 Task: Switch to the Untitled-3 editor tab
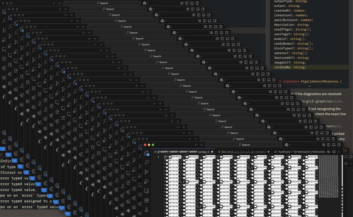[x=184, y=152]
